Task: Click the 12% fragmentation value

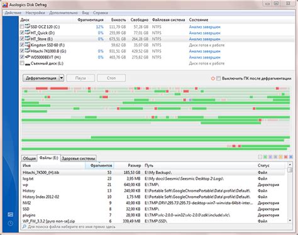Action: pos(100,27)
